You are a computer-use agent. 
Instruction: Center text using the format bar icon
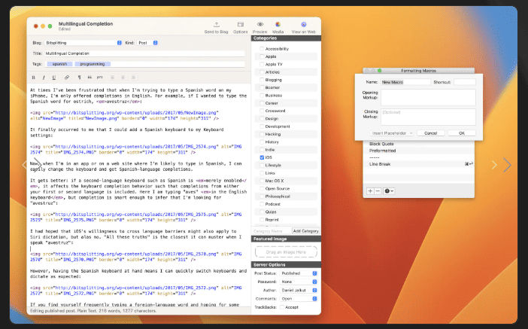(x=123, y=78)
